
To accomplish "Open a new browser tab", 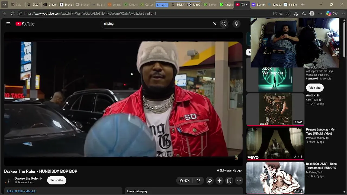I will [x=303, y=5].
